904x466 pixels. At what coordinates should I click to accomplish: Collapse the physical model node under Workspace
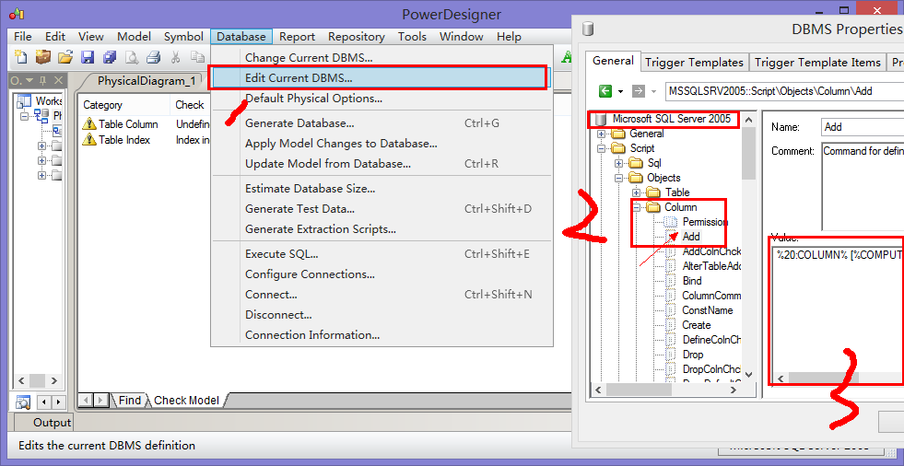click(24, 116)
